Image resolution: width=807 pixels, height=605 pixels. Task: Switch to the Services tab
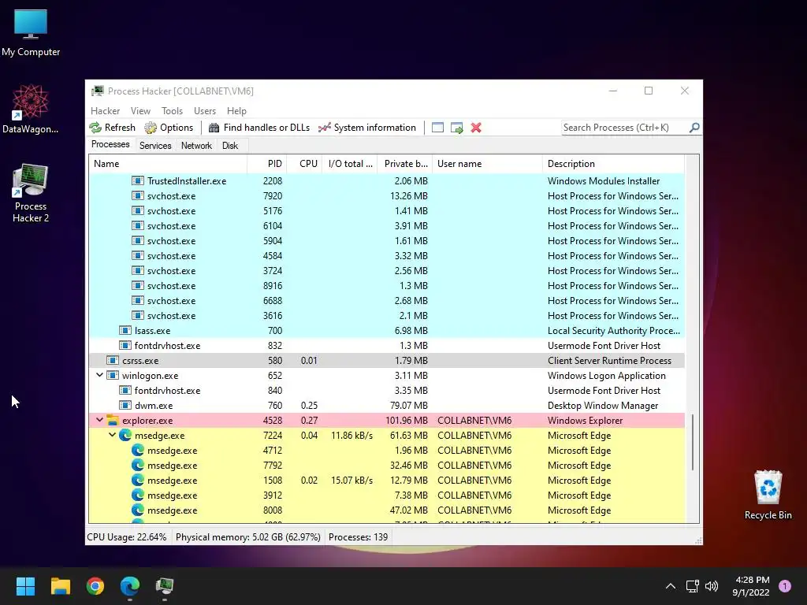[x=155, y=146]
